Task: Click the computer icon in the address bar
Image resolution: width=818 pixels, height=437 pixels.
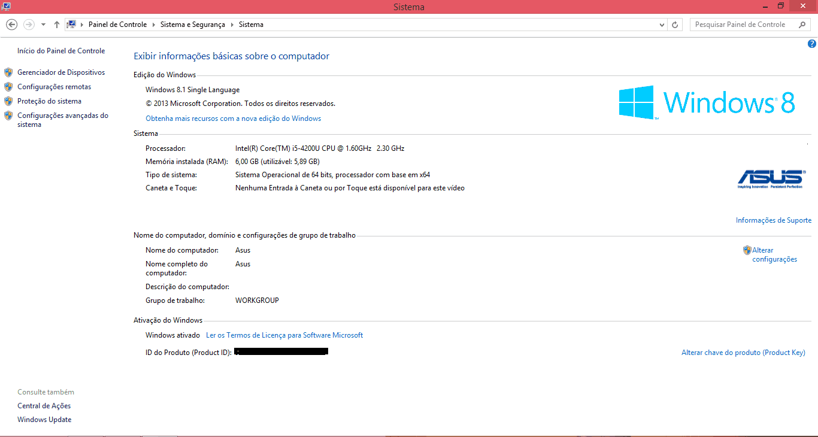Action: (72, 25)
